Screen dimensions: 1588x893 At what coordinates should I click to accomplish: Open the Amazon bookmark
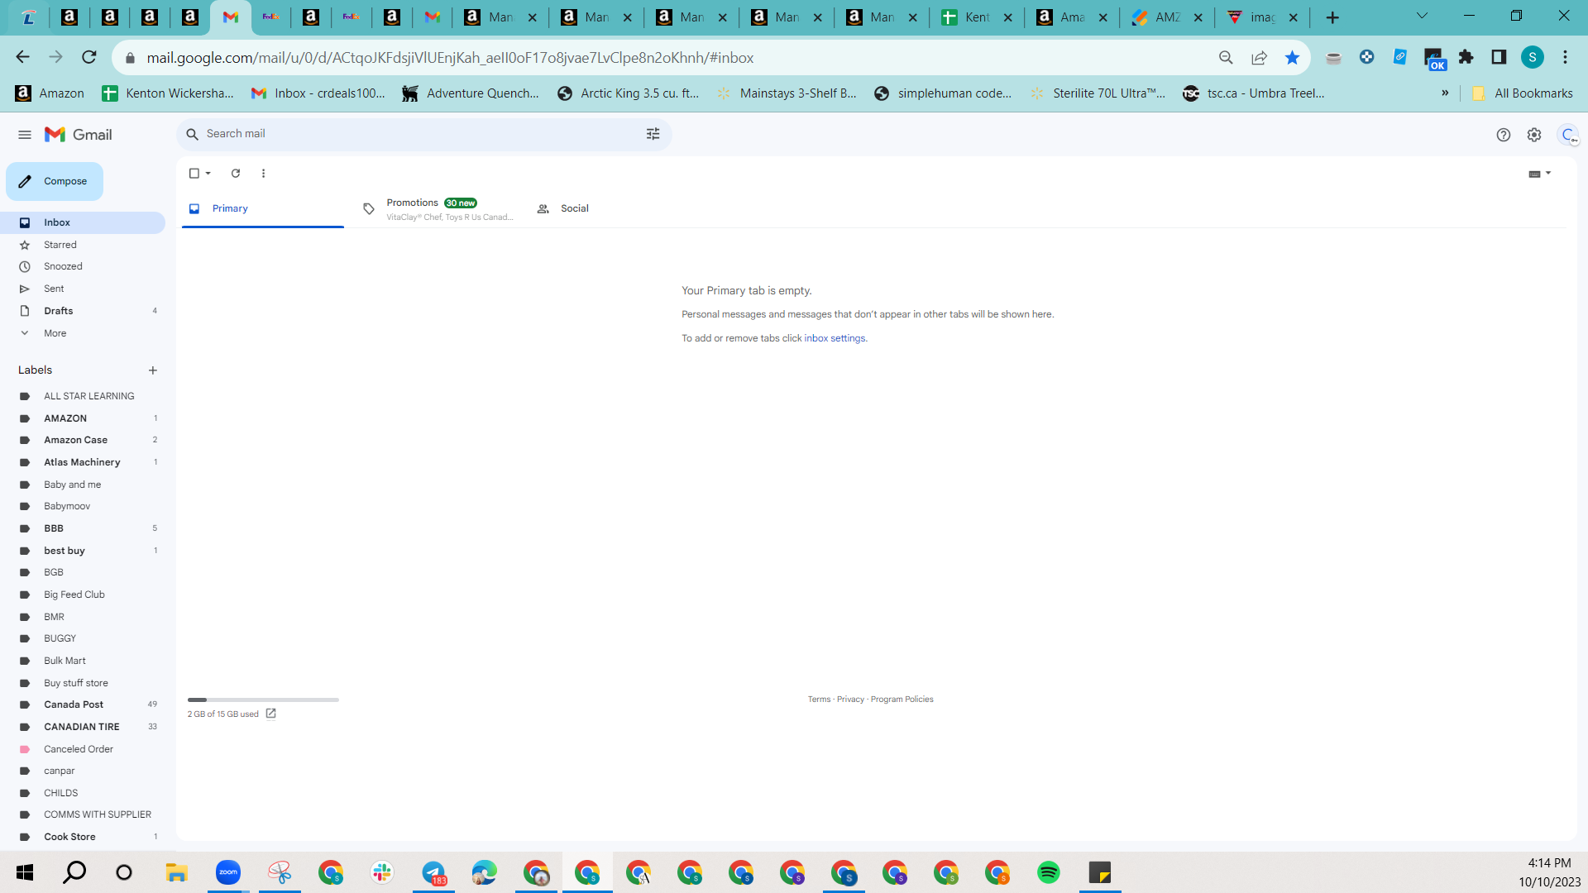tap(50, 93)
